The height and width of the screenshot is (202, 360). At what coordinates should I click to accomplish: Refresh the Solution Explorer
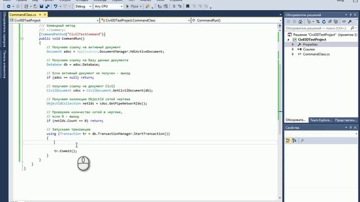[324, 22]
